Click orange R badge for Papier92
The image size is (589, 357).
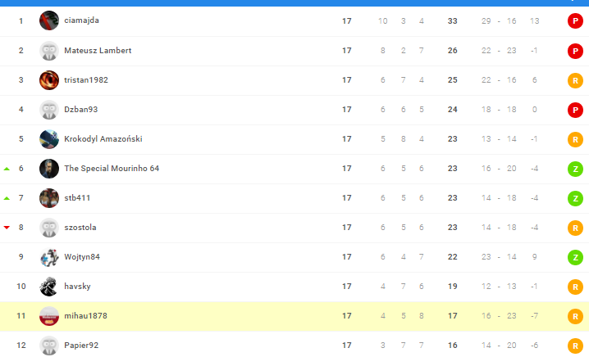click(x=575, y=346)
